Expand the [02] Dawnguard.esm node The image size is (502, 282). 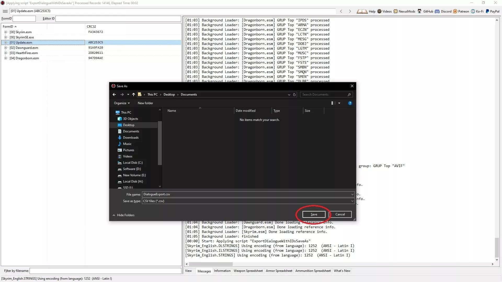point(5,48)
